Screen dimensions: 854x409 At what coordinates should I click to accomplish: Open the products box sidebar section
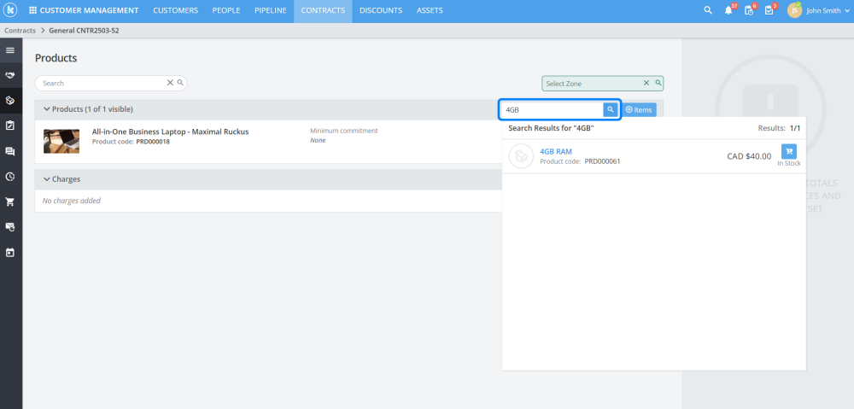[9, 101]
